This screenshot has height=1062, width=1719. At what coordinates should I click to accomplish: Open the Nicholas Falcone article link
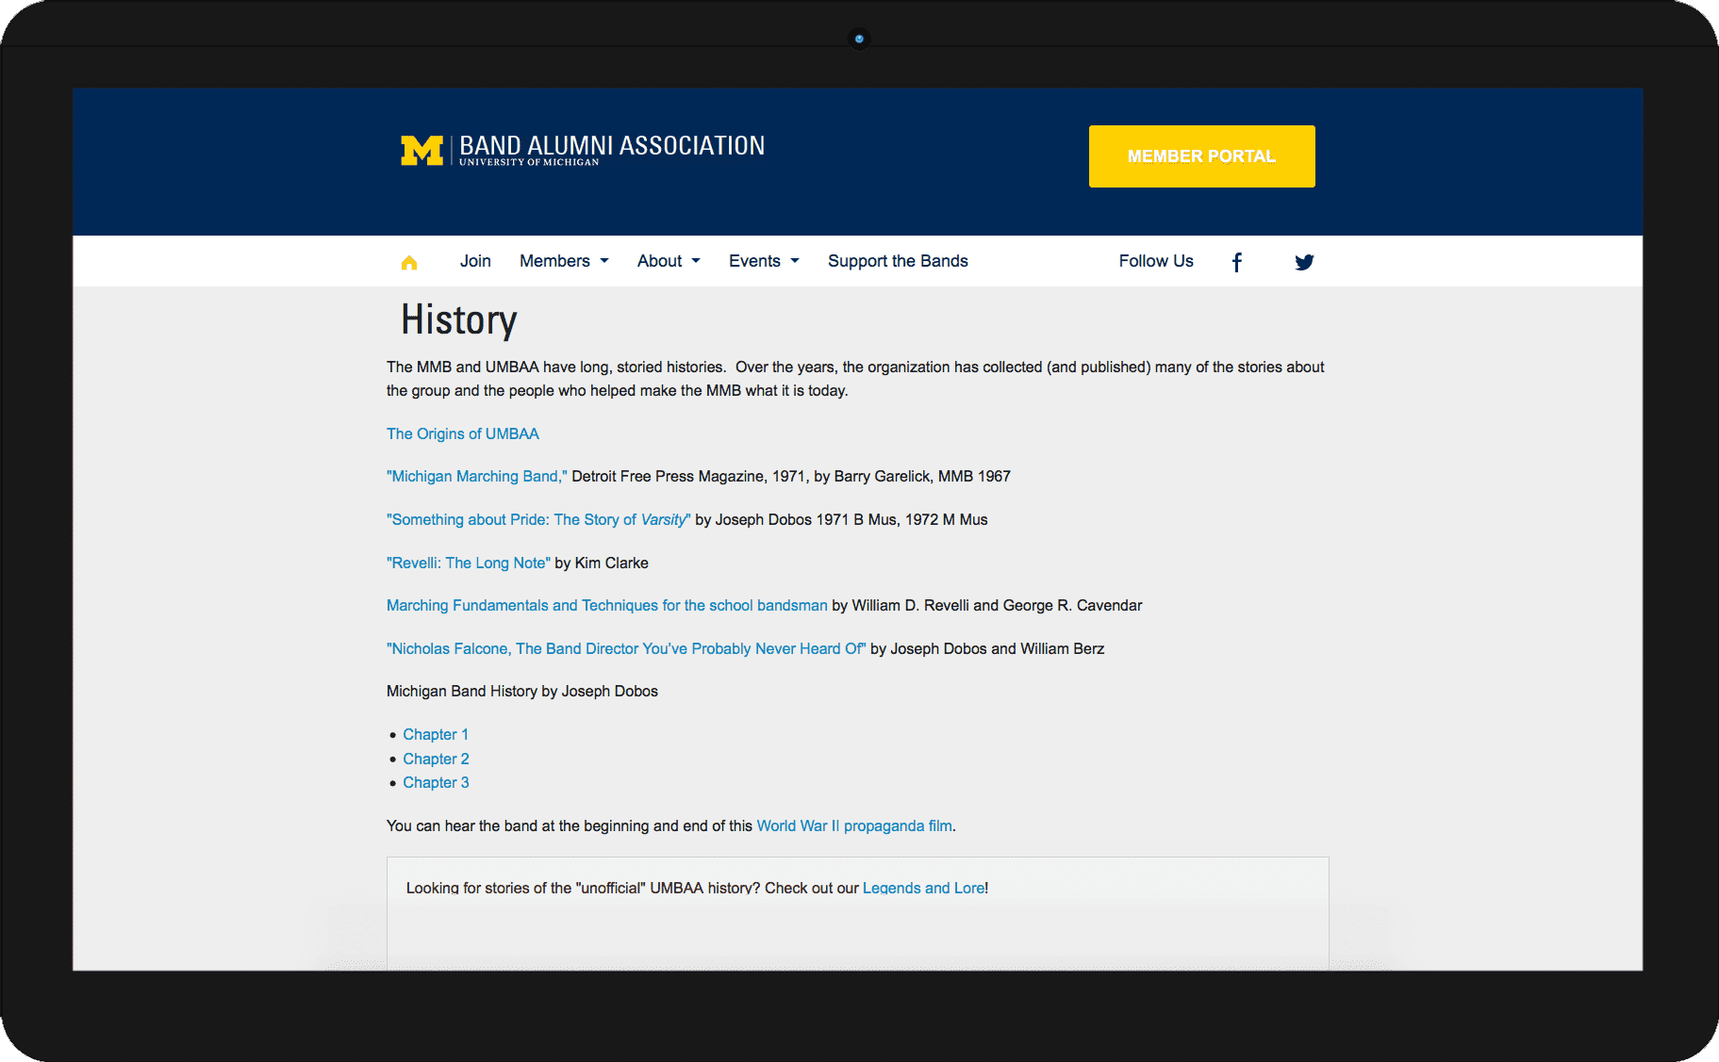[x=626, y=648]
